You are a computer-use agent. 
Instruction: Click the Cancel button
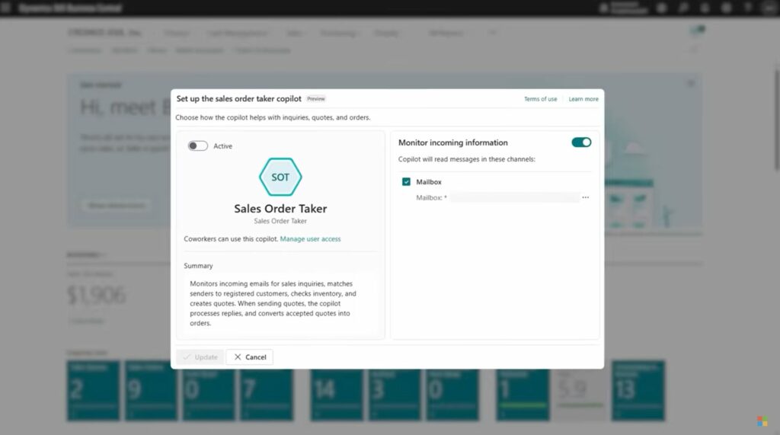249,357
